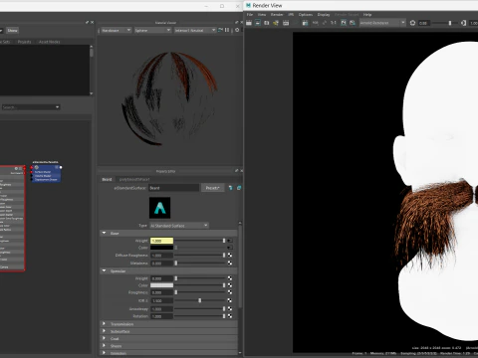Open Render menu in Render View
This screenshot has height=358, width=478.
[277, 15]
